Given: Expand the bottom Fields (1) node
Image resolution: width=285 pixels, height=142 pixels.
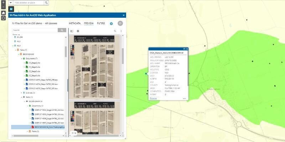Looking at the screenshot, I should (x=27, y=131).
